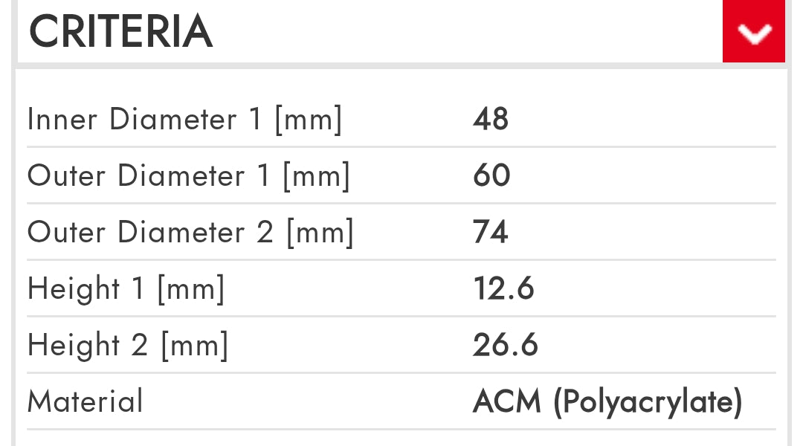The image size is (803, 446).
Task: Click the Height 2 value 26.6
Action: click(x=506, y=346)
